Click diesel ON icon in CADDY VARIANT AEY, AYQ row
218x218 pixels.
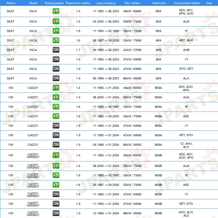pos(56,204)
